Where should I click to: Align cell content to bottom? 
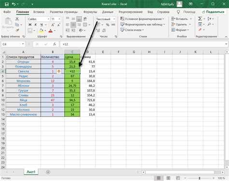point(79,19)
